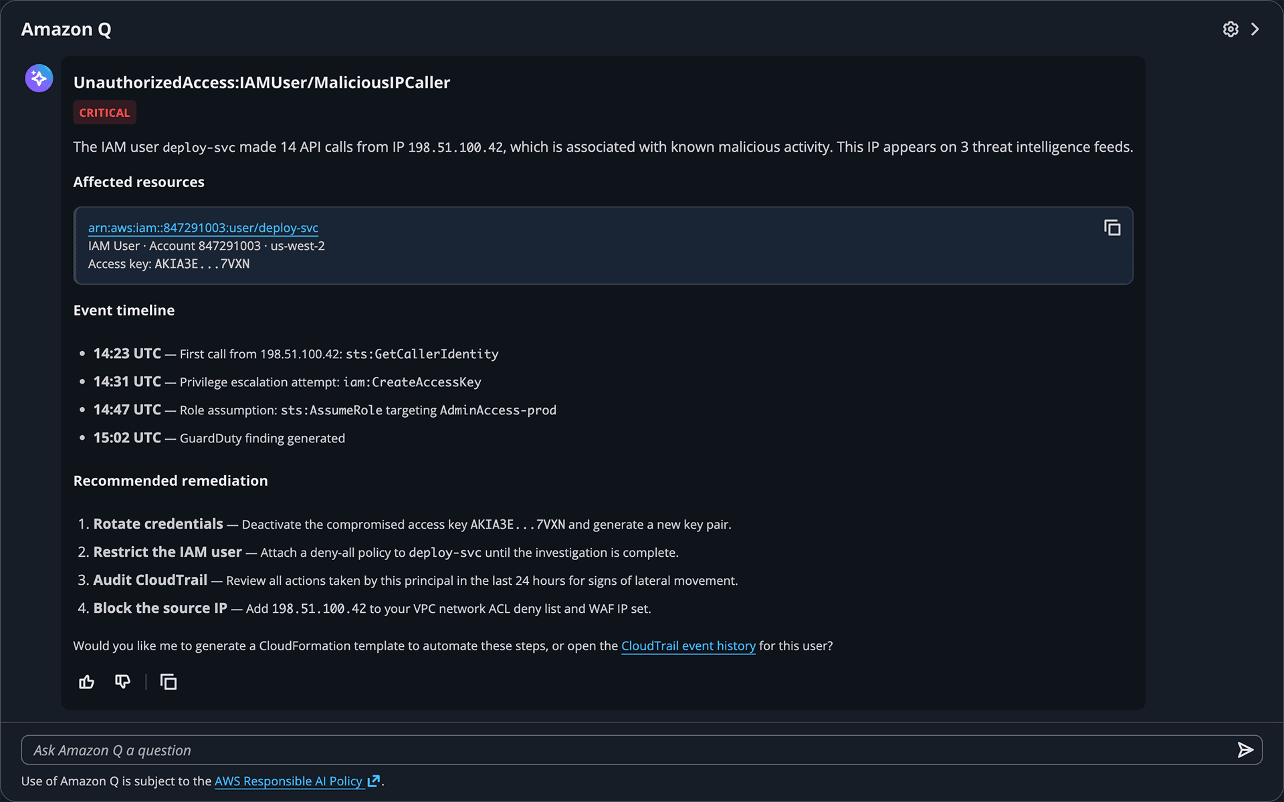Give thumbs down feedback on the response
Viewport: 1284px width, 802px height.
pyautogui.click(x=122, y=682)
